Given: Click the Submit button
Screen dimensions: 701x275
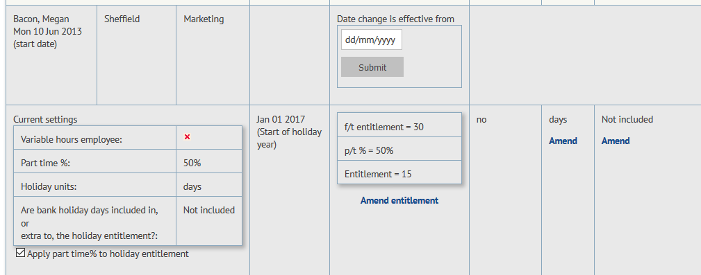Looking at the screenshot, I should click(372, 67).
